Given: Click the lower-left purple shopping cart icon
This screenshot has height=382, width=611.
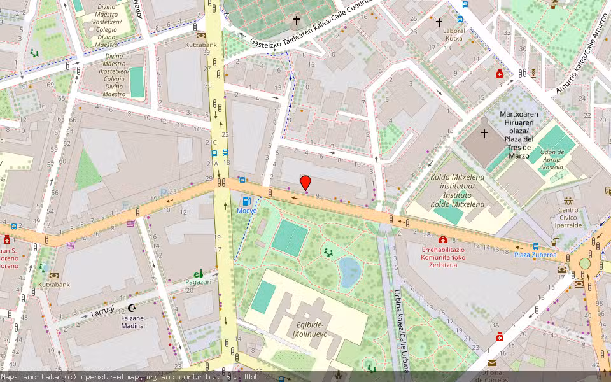Looking at the screenshot, I should tap(71, 244).
